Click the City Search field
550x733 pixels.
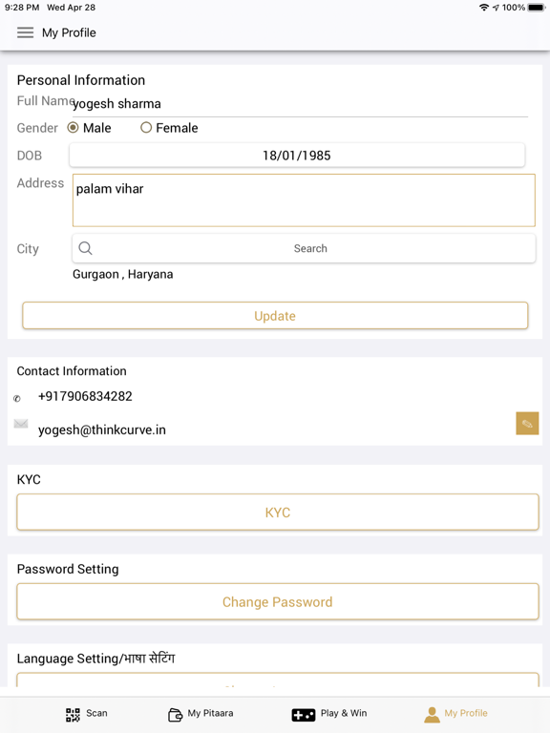click(x=304, y=248)
